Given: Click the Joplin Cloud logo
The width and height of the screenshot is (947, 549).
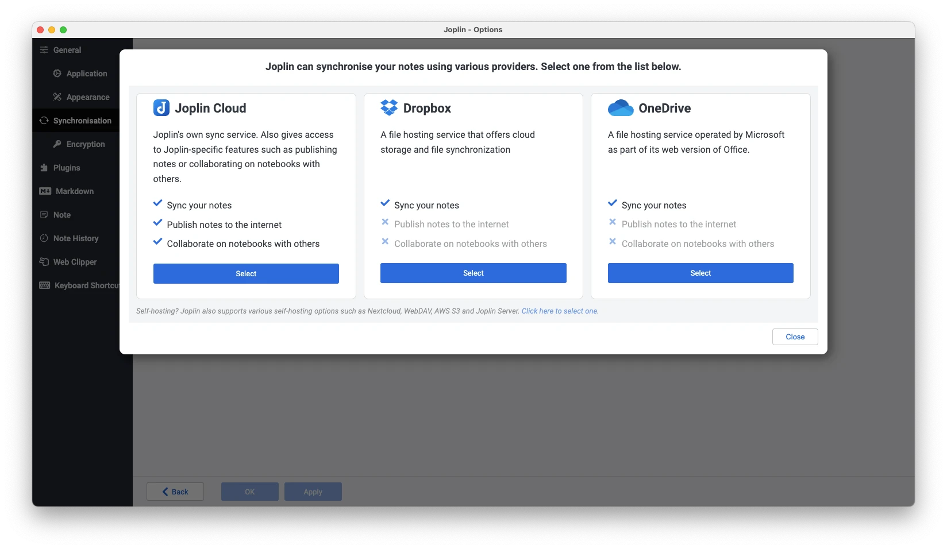Looking at the screenshot, I should pyautogui.click(x=161, y=108).
